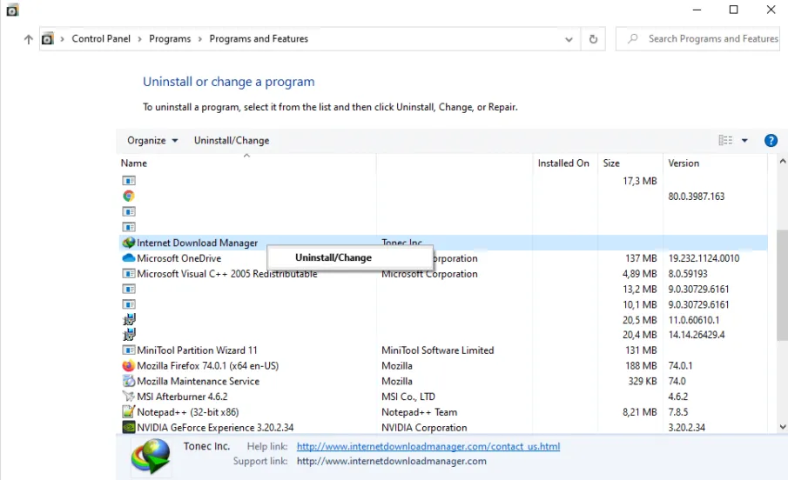Click the Internet Download Manager row icon
Screen dimensions: 788x480
point(129,243)
